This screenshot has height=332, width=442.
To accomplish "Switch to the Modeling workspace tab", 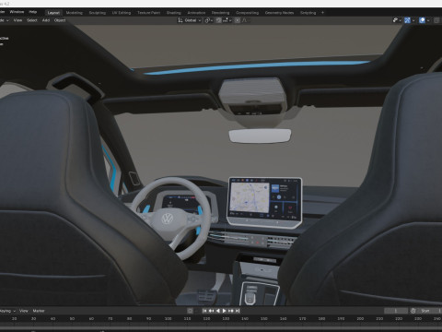I will pyautogui.click(x=75, y=13).
